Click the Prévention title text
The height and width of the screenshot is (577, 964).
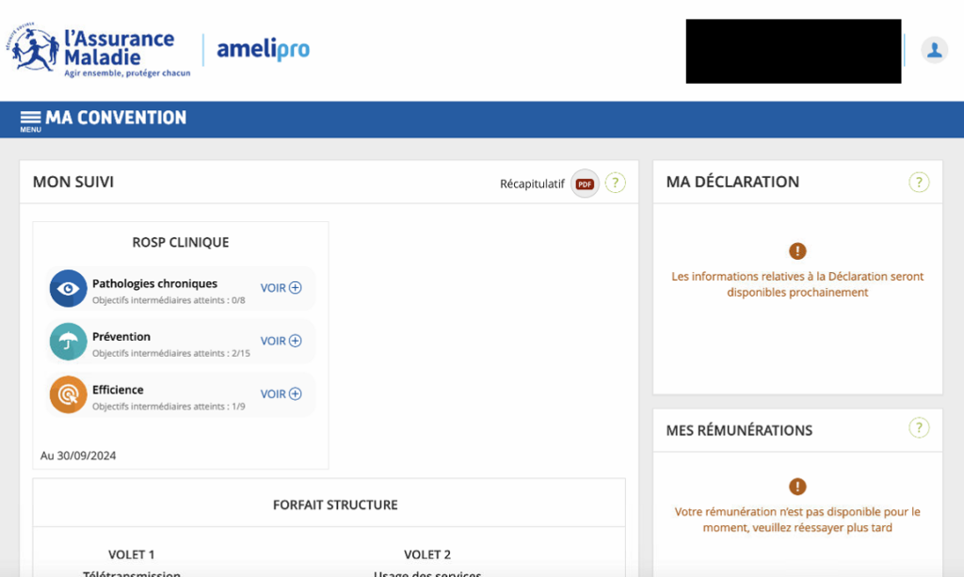click(x=121, y=336)
